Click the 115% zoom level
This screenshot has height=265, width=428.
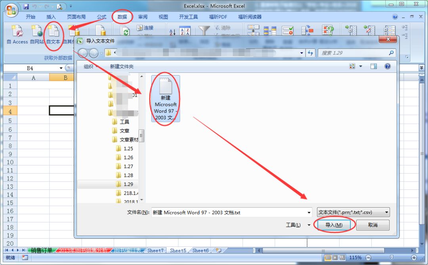(355, 257)
